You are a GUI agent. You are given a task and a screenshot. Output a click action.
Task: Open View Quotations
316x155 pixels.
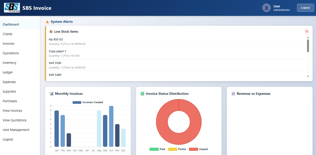click(x=20, y=120)
